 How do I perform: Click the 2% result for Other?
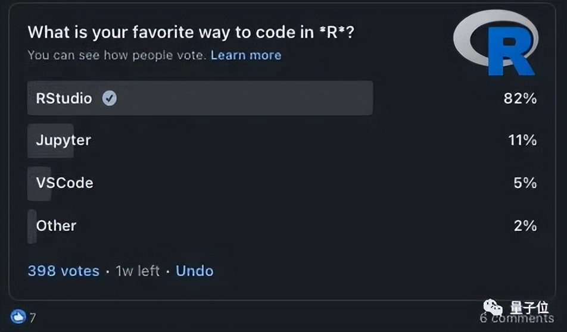coord(525,225)
